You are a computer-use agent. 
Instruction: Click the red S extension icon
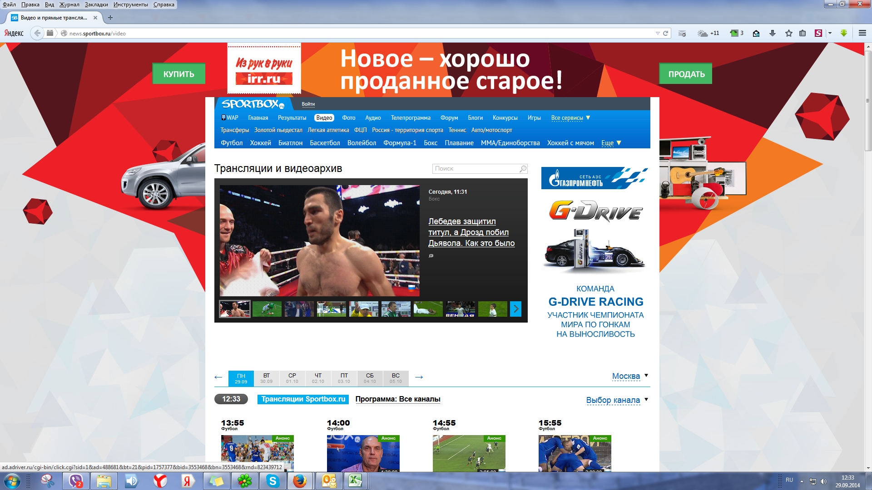[818, 33]
